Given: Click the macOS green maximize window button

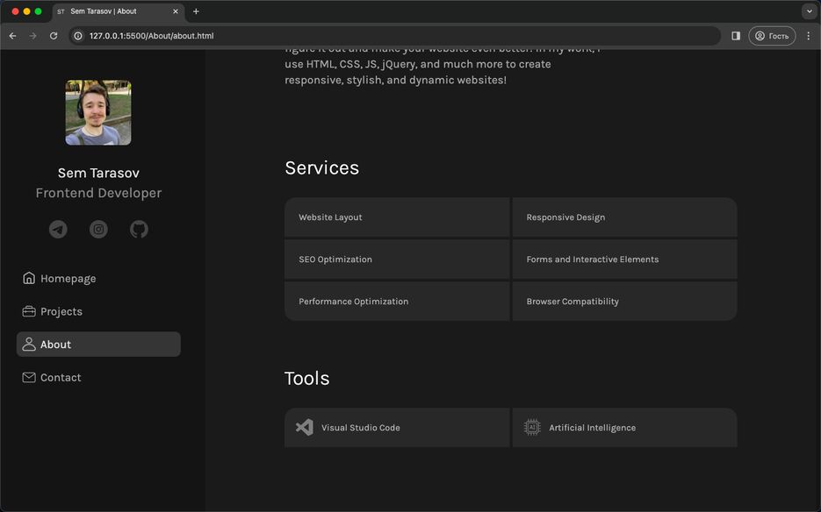Looking at the screenshot, I should [39, 11].
